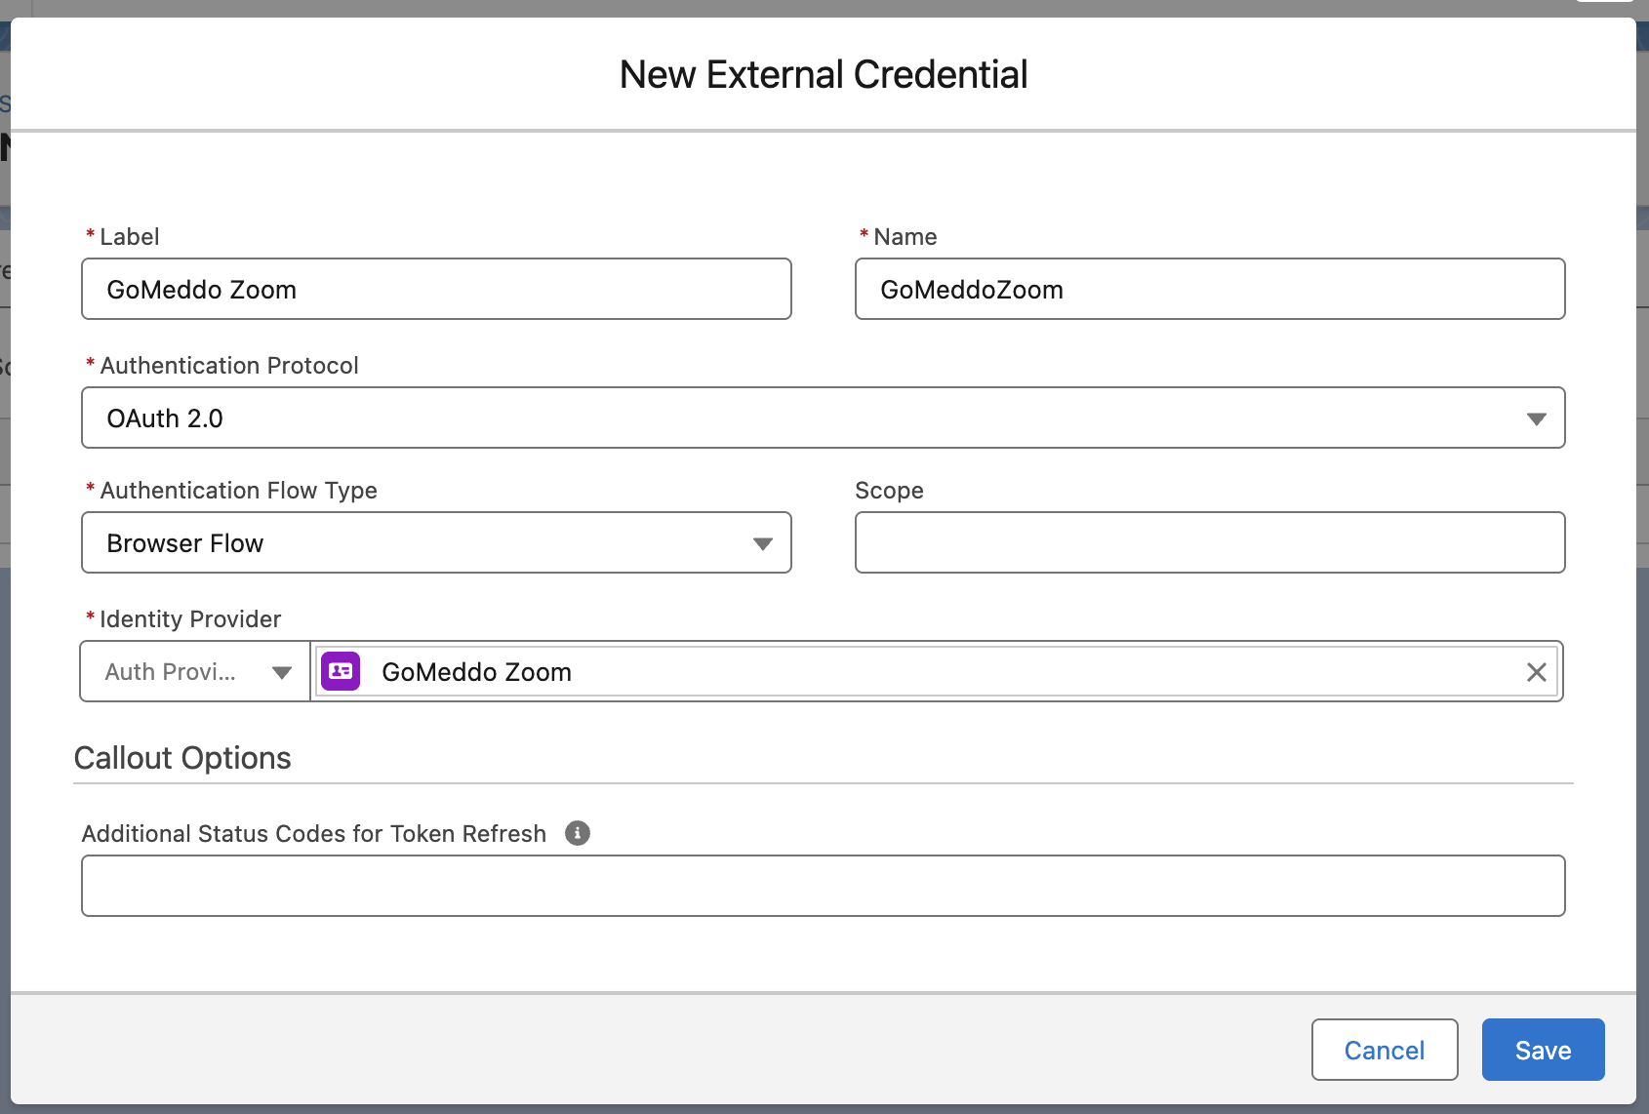1649x1114 pixels.
Task: Click the purple identity provider icon
Action: [341, 671]
